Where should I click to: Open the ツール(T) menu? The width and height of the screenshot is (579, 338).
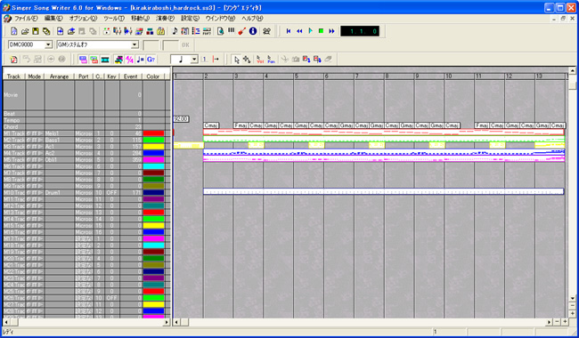(x=114, y=18)
